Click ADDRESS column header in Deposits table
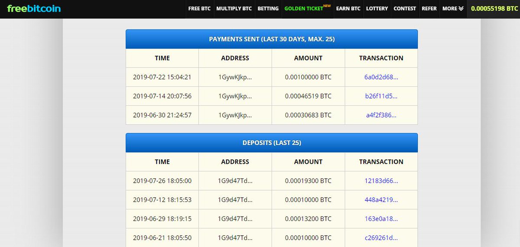The height and width of the screenshot is (247, 520). (x=235, y=162)
